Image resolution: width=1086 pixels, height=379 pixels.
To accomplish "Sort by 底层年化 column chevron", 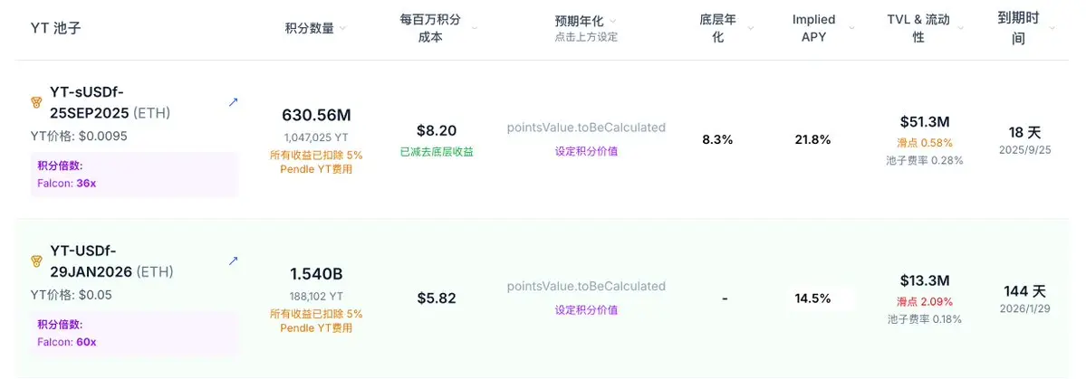I will point(750,28).
